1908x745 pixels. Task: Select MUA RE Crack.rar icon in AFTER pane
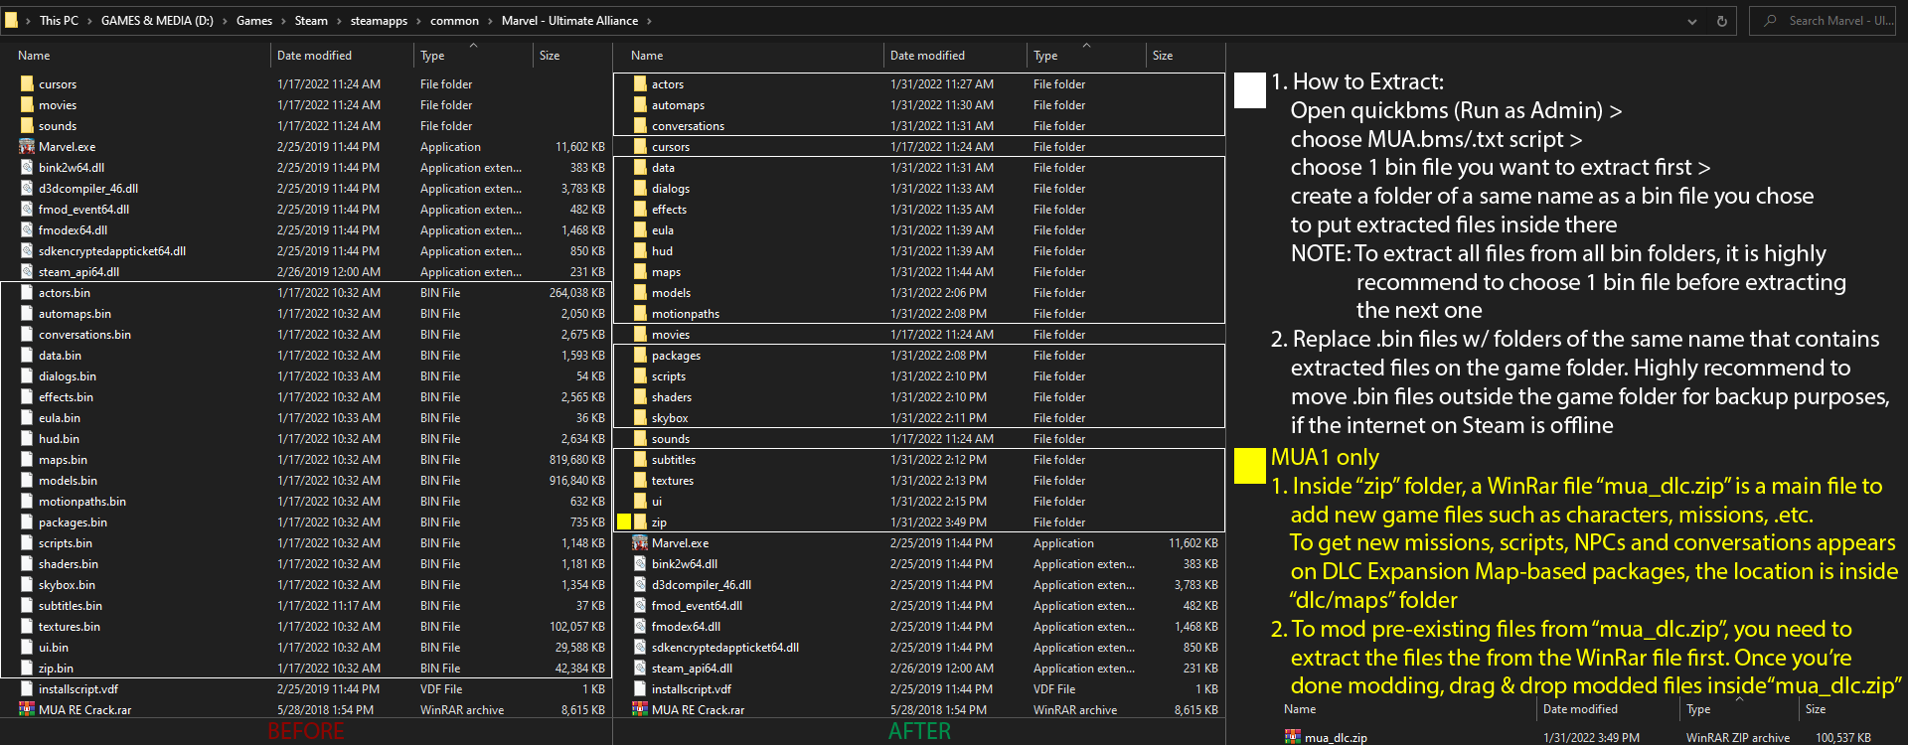click(640, 710)
